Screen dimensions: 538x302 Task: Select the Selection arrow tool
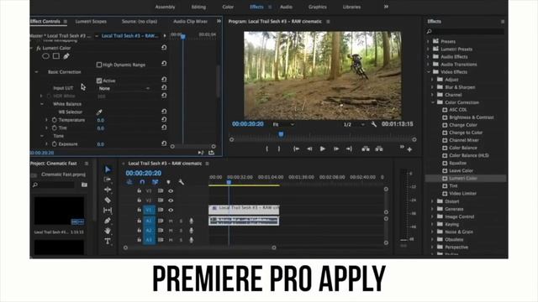coord(108,169)
